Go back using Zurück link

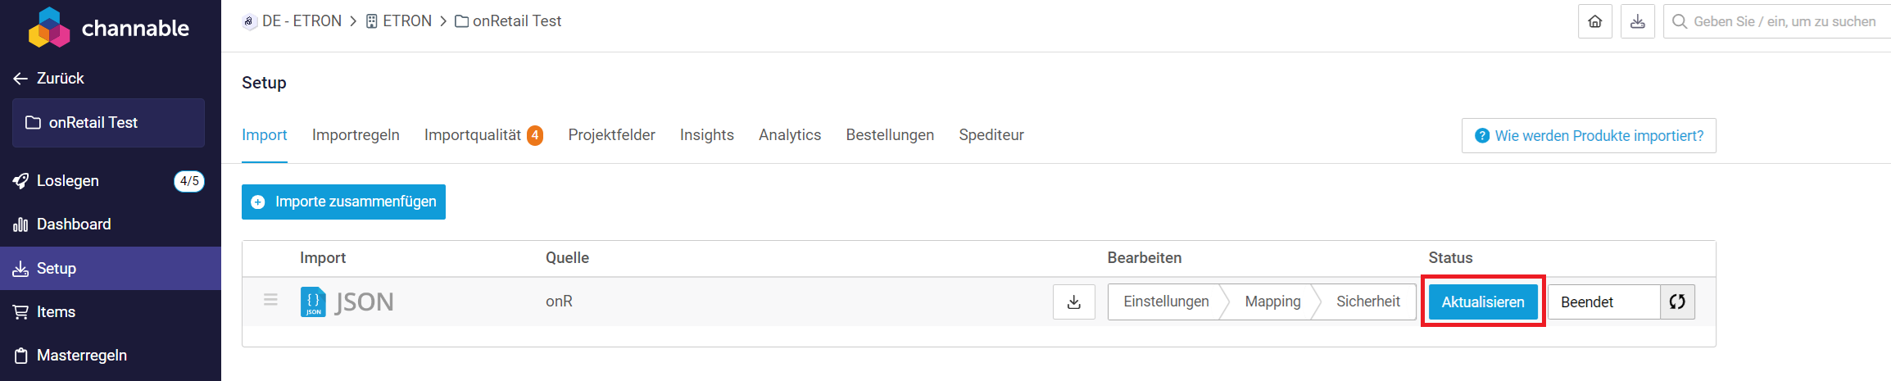pos(49,79)
